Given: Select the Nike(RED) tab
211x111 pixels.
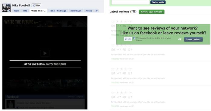Looking at the screenshot, I should point(76,11).
